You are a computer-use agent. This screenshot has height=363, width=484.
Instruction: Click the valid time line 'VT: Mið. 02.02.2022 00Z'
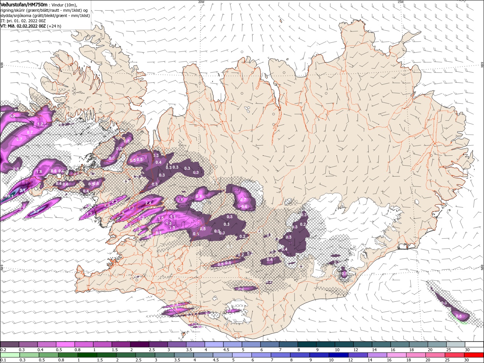coord(23,26)
